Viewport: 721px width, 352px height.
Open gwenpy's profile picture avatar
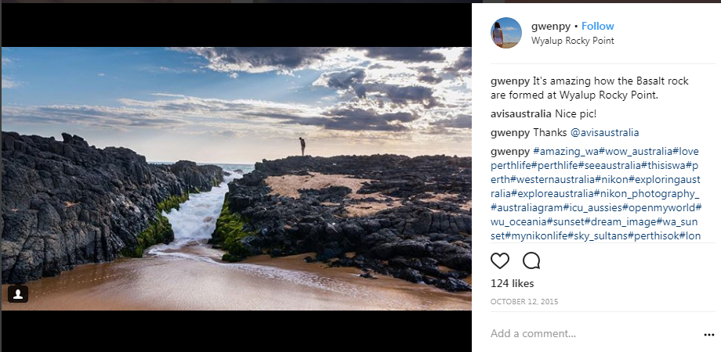click(x=506, y=33)
